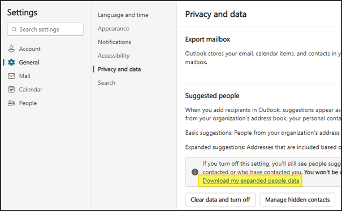
Task: Select Privacy and data section
Action: point(119,69)
